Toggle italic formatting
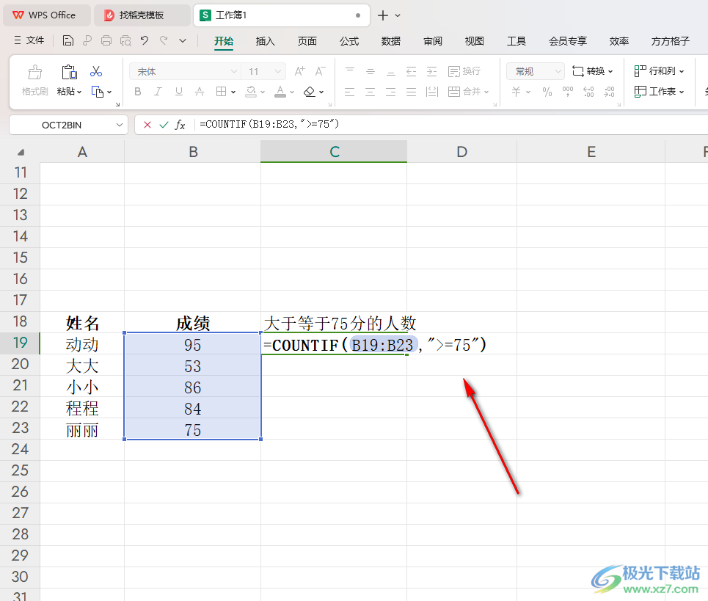Screen dimensions: 708x601 [x=158, y=92]
